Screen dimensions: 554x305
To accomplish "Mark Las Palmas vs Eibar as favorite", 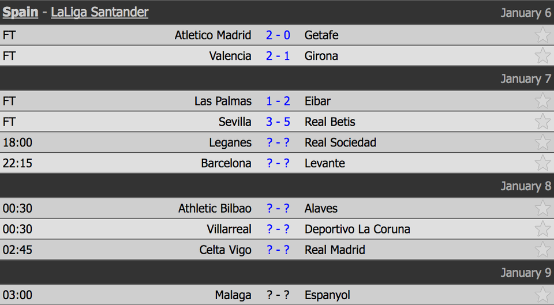I will pos(542,101).
